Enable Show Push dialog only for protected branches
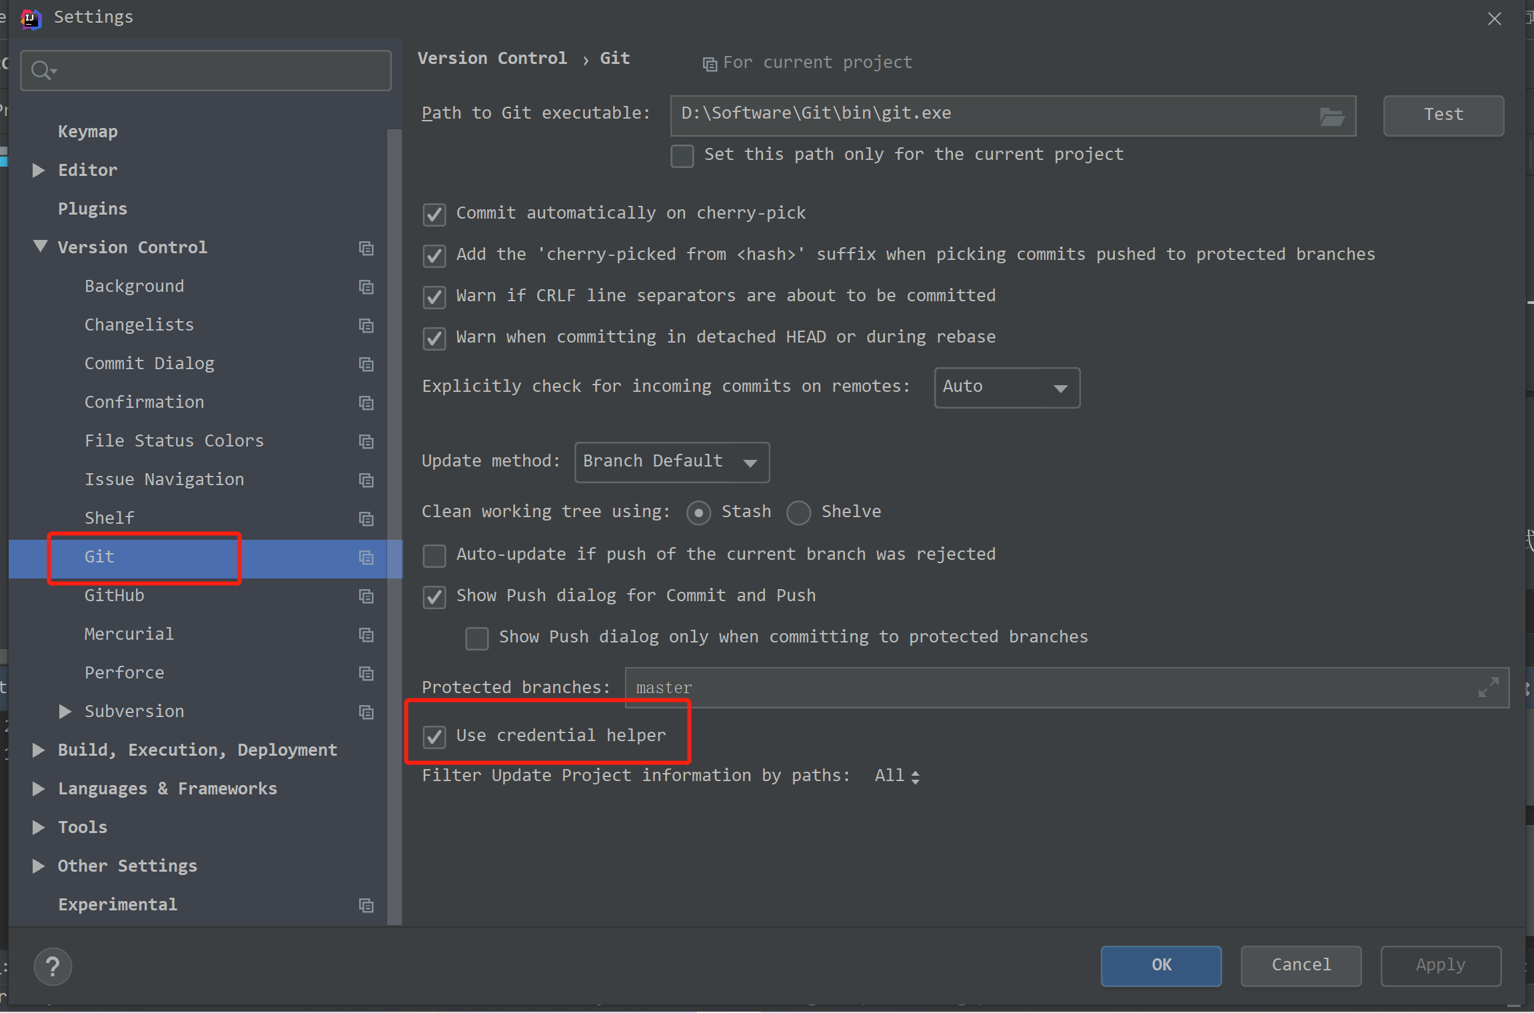 [x=476, y=638]
